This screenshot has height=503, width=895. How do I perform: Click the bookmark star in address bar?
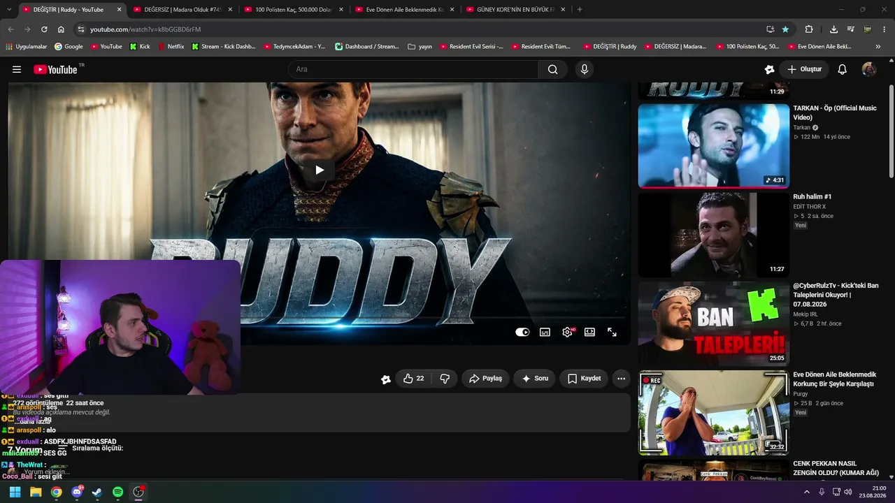pos(785,29)
